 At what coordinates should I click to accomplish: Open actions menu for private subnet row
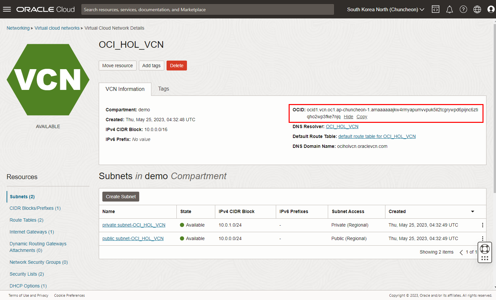pyautogui.click(x=483, y=225)
